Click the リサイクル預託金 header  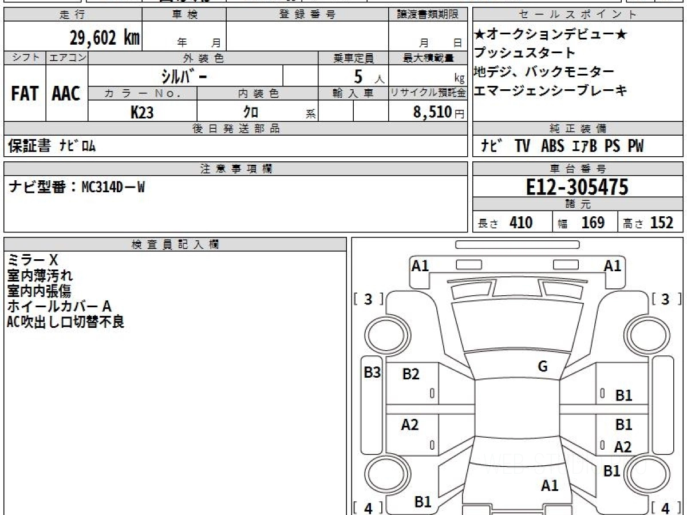[428, 93]
